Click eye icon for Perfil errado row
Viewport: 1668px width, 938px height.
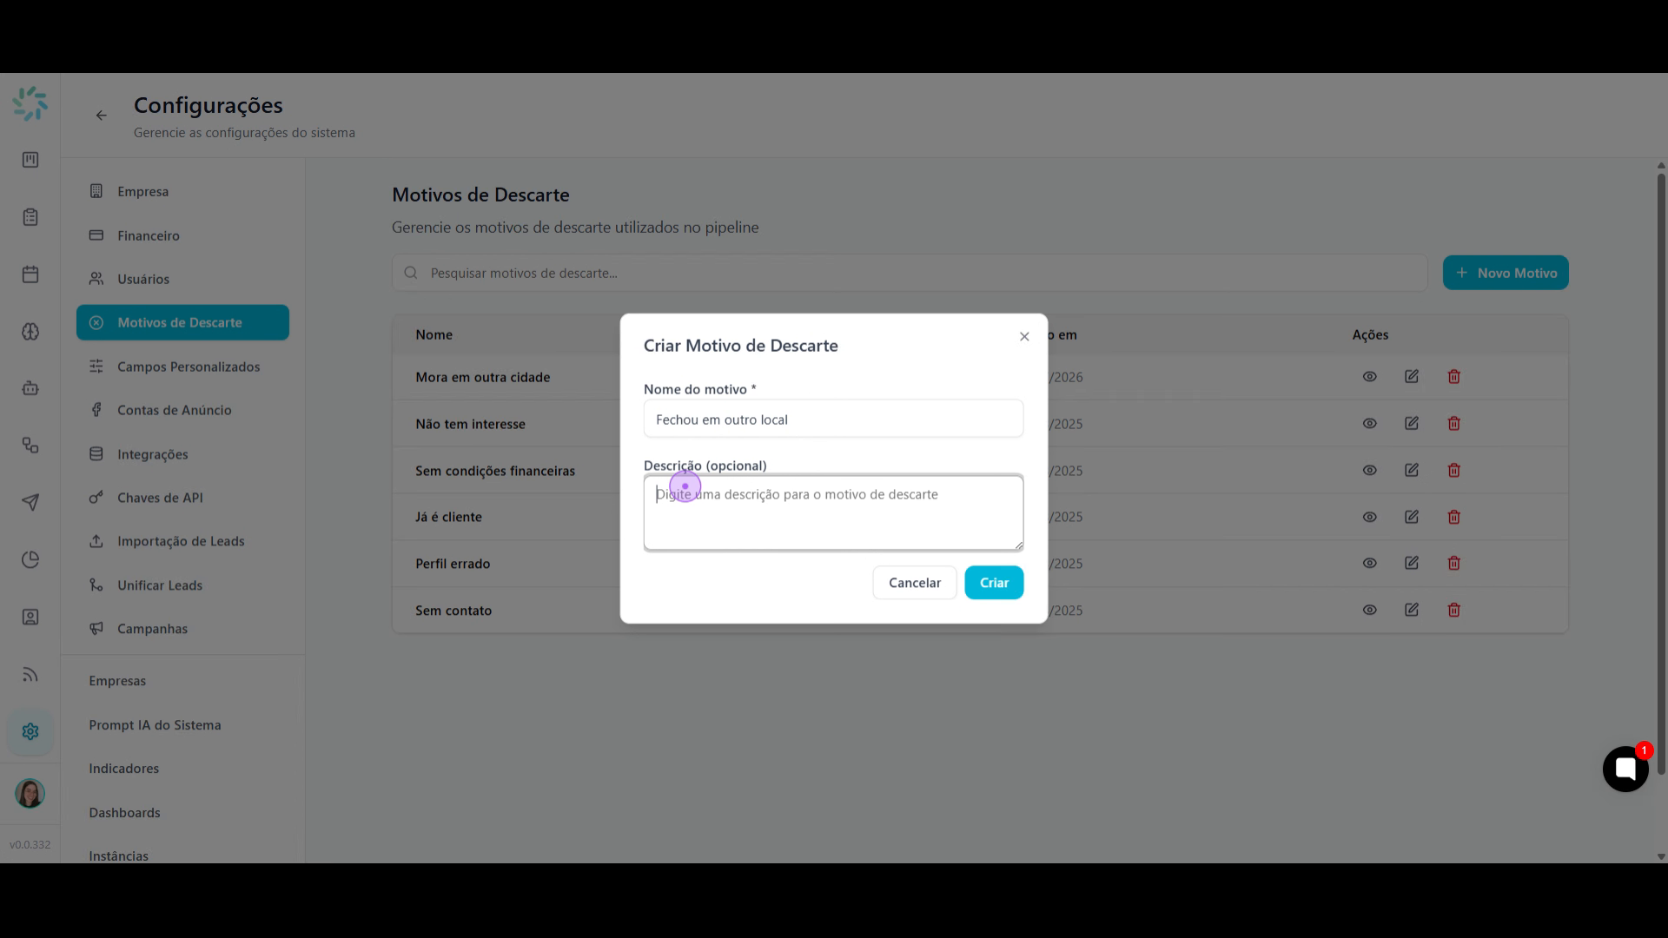tap(1370, 564)
